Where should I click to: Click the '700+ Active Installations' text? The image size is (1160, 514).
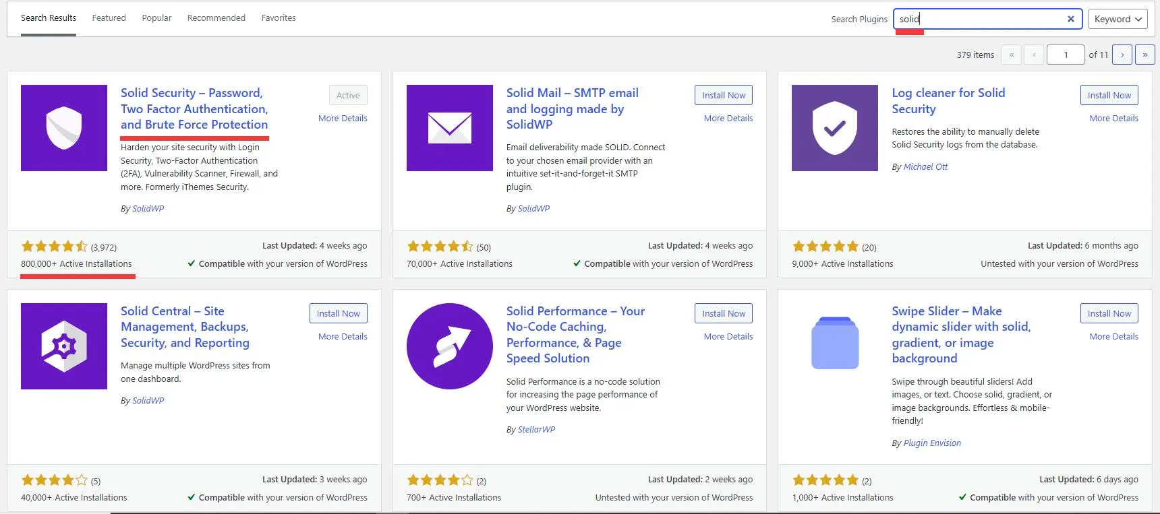click(454, 498)
